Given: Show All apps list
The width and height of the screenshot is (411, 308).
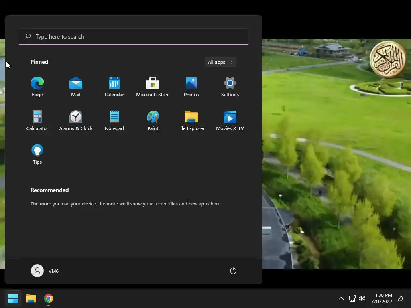Looking at the screenshot, I should [220, 62].
